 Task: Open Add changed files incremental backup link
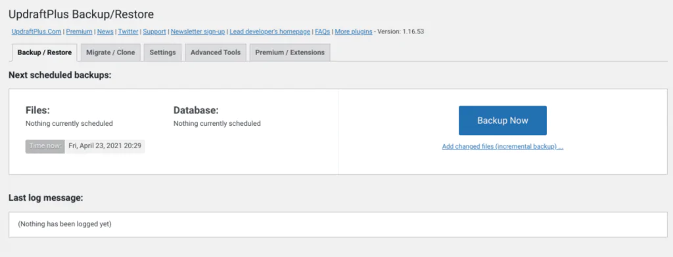pos(503,146)
